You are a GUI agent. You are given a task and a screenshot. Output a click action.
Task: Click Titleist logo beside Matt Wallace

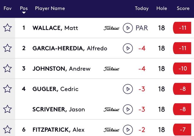tap(111, 28)
